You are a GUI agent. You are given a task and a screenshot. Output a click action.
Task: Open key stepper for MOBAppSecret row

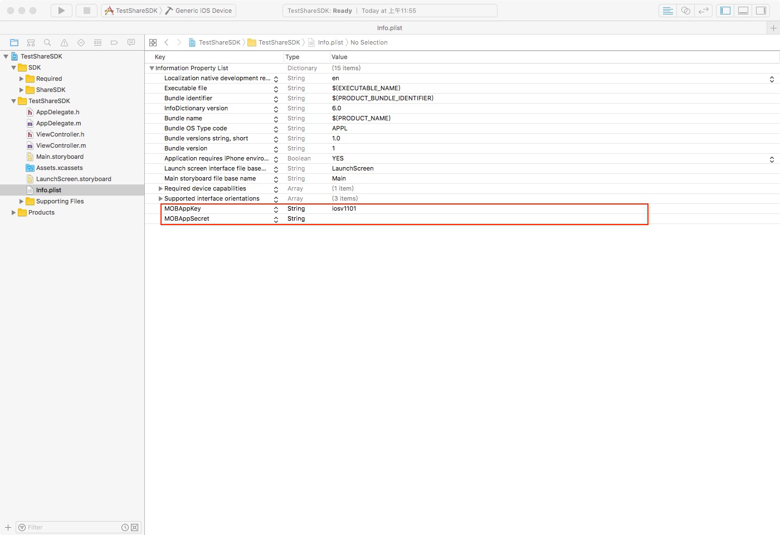276,219
